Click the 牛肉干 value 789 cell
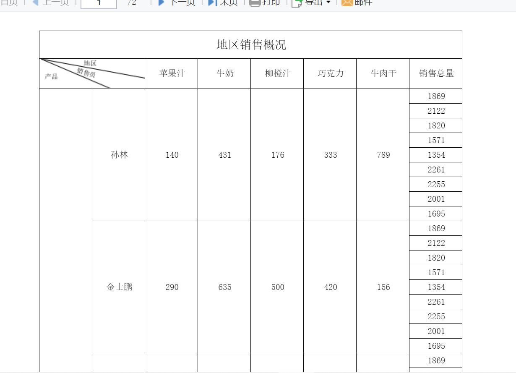Screen dimensions: 516x373 383,155
